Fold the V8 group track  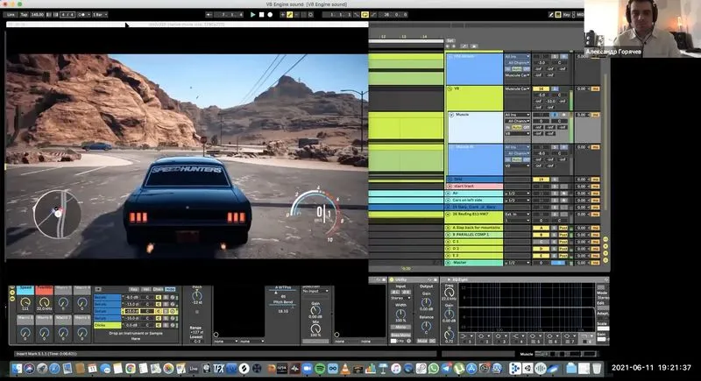(450, 88)
